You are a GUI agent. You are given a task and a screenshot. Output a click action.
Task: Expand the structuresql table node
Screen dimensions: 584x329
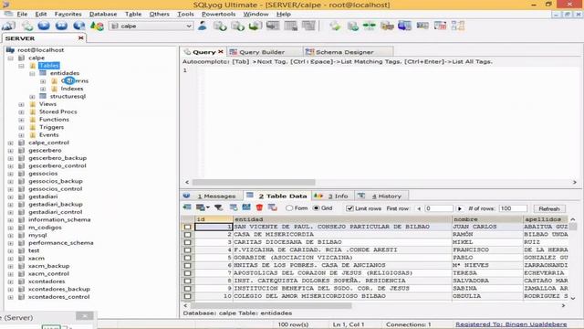(x=32, y=97)
